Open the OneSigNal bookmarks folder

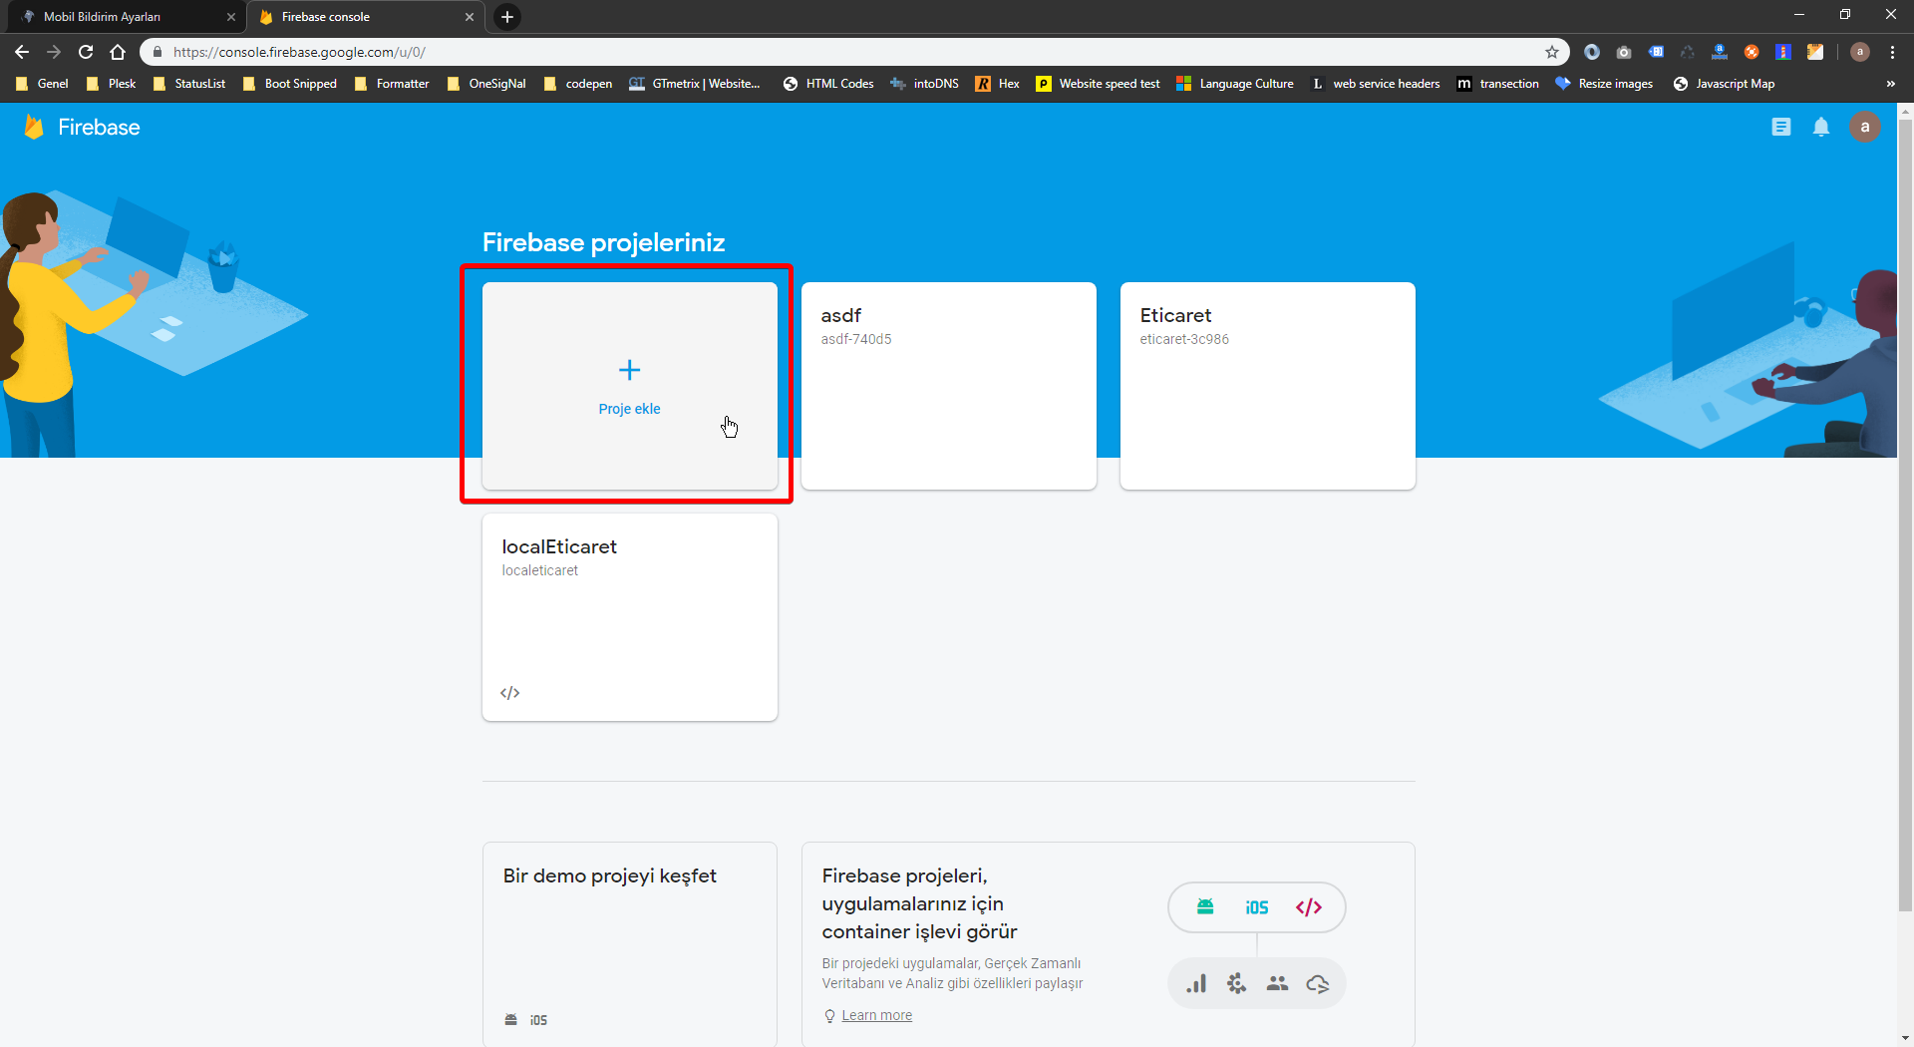486,84
